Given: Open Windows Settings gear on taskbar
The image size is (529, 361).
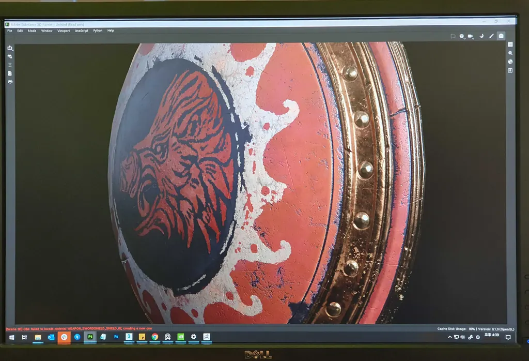Looking at the screenshot, I should point(194,337).
